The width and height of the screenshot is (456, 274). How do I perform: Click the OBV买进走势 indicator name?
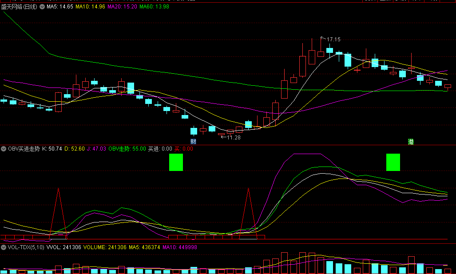click(24, 149)
